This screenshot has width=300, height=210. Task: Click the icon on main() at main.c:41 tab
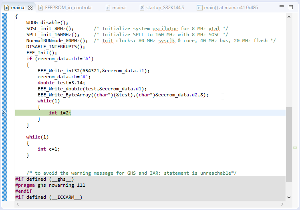[x=199, y=8]
